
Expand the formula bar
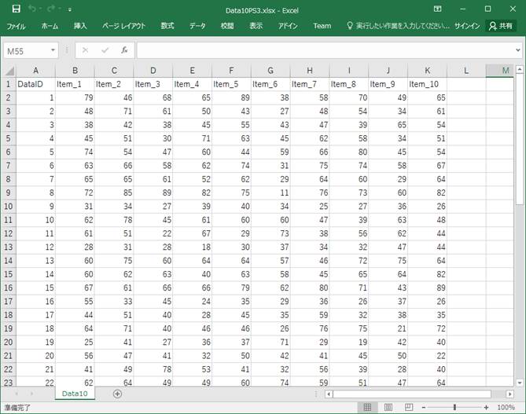[517, 50]
